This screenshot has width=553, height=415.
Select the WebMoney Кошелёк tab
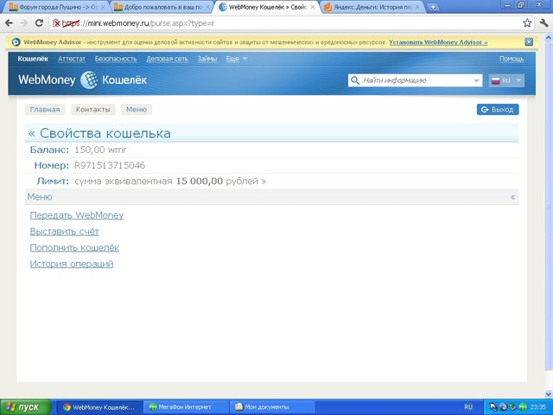pos(267,7)
